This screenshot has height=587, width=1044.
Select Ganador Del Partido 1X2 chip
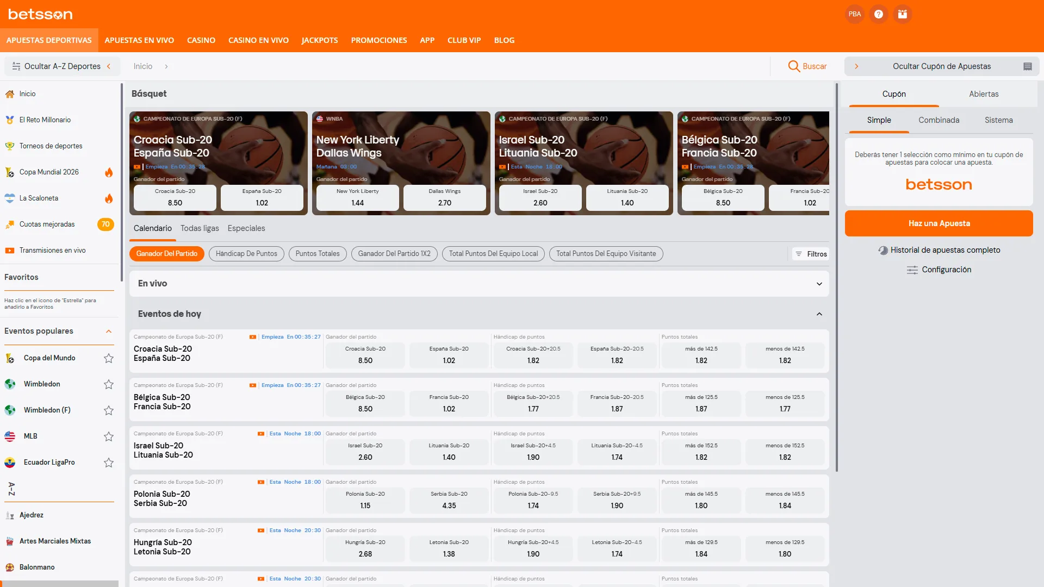click(x=394, y=254)
